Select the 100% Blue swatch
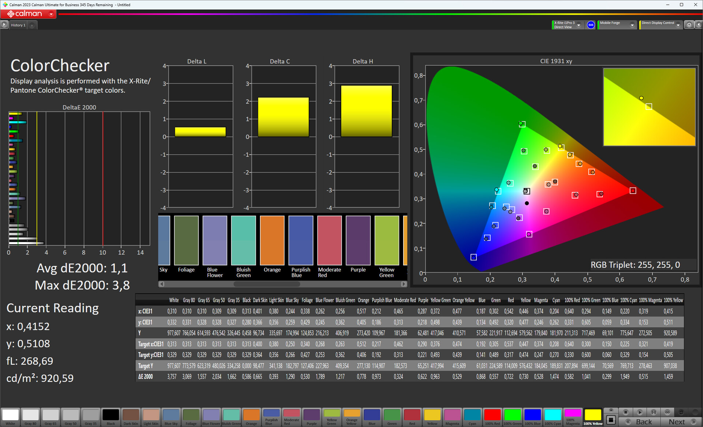The image size is (703, 427). pyautogui.click(x=533, y=417)
